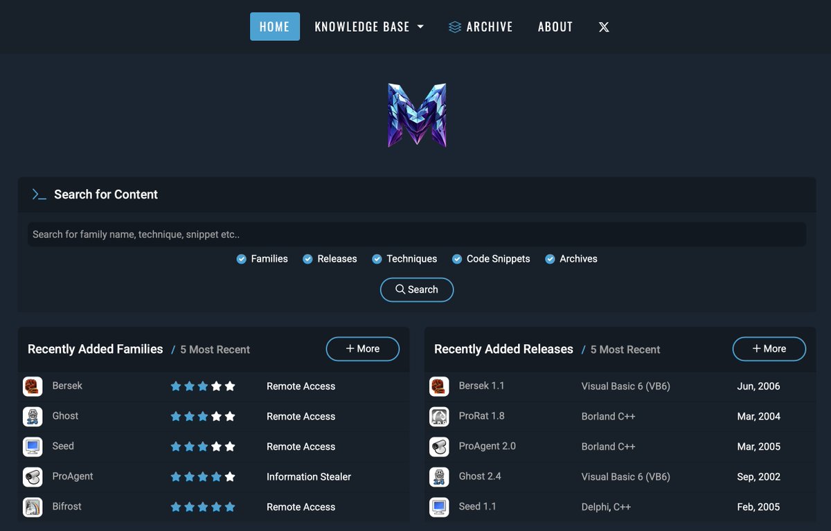Click the fifth star on Bifrost's rating
The height and width of the screenshot is (531, 831).
point(231,506)
